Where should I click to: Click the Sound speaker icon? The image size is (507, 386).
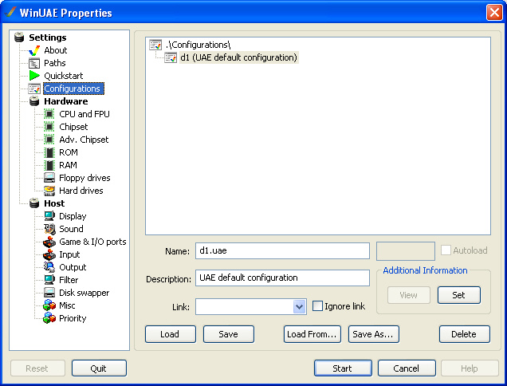49,229
